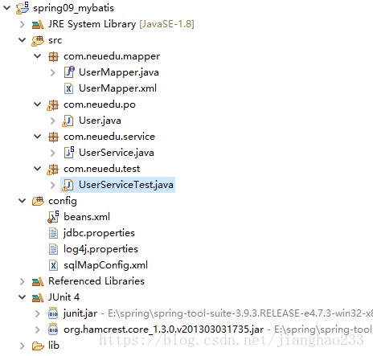Image resolution: width=373 pixels, height=356 pixels.
Task: Click the com.neuedu.test package icon
Action: [x=52, y=170]
